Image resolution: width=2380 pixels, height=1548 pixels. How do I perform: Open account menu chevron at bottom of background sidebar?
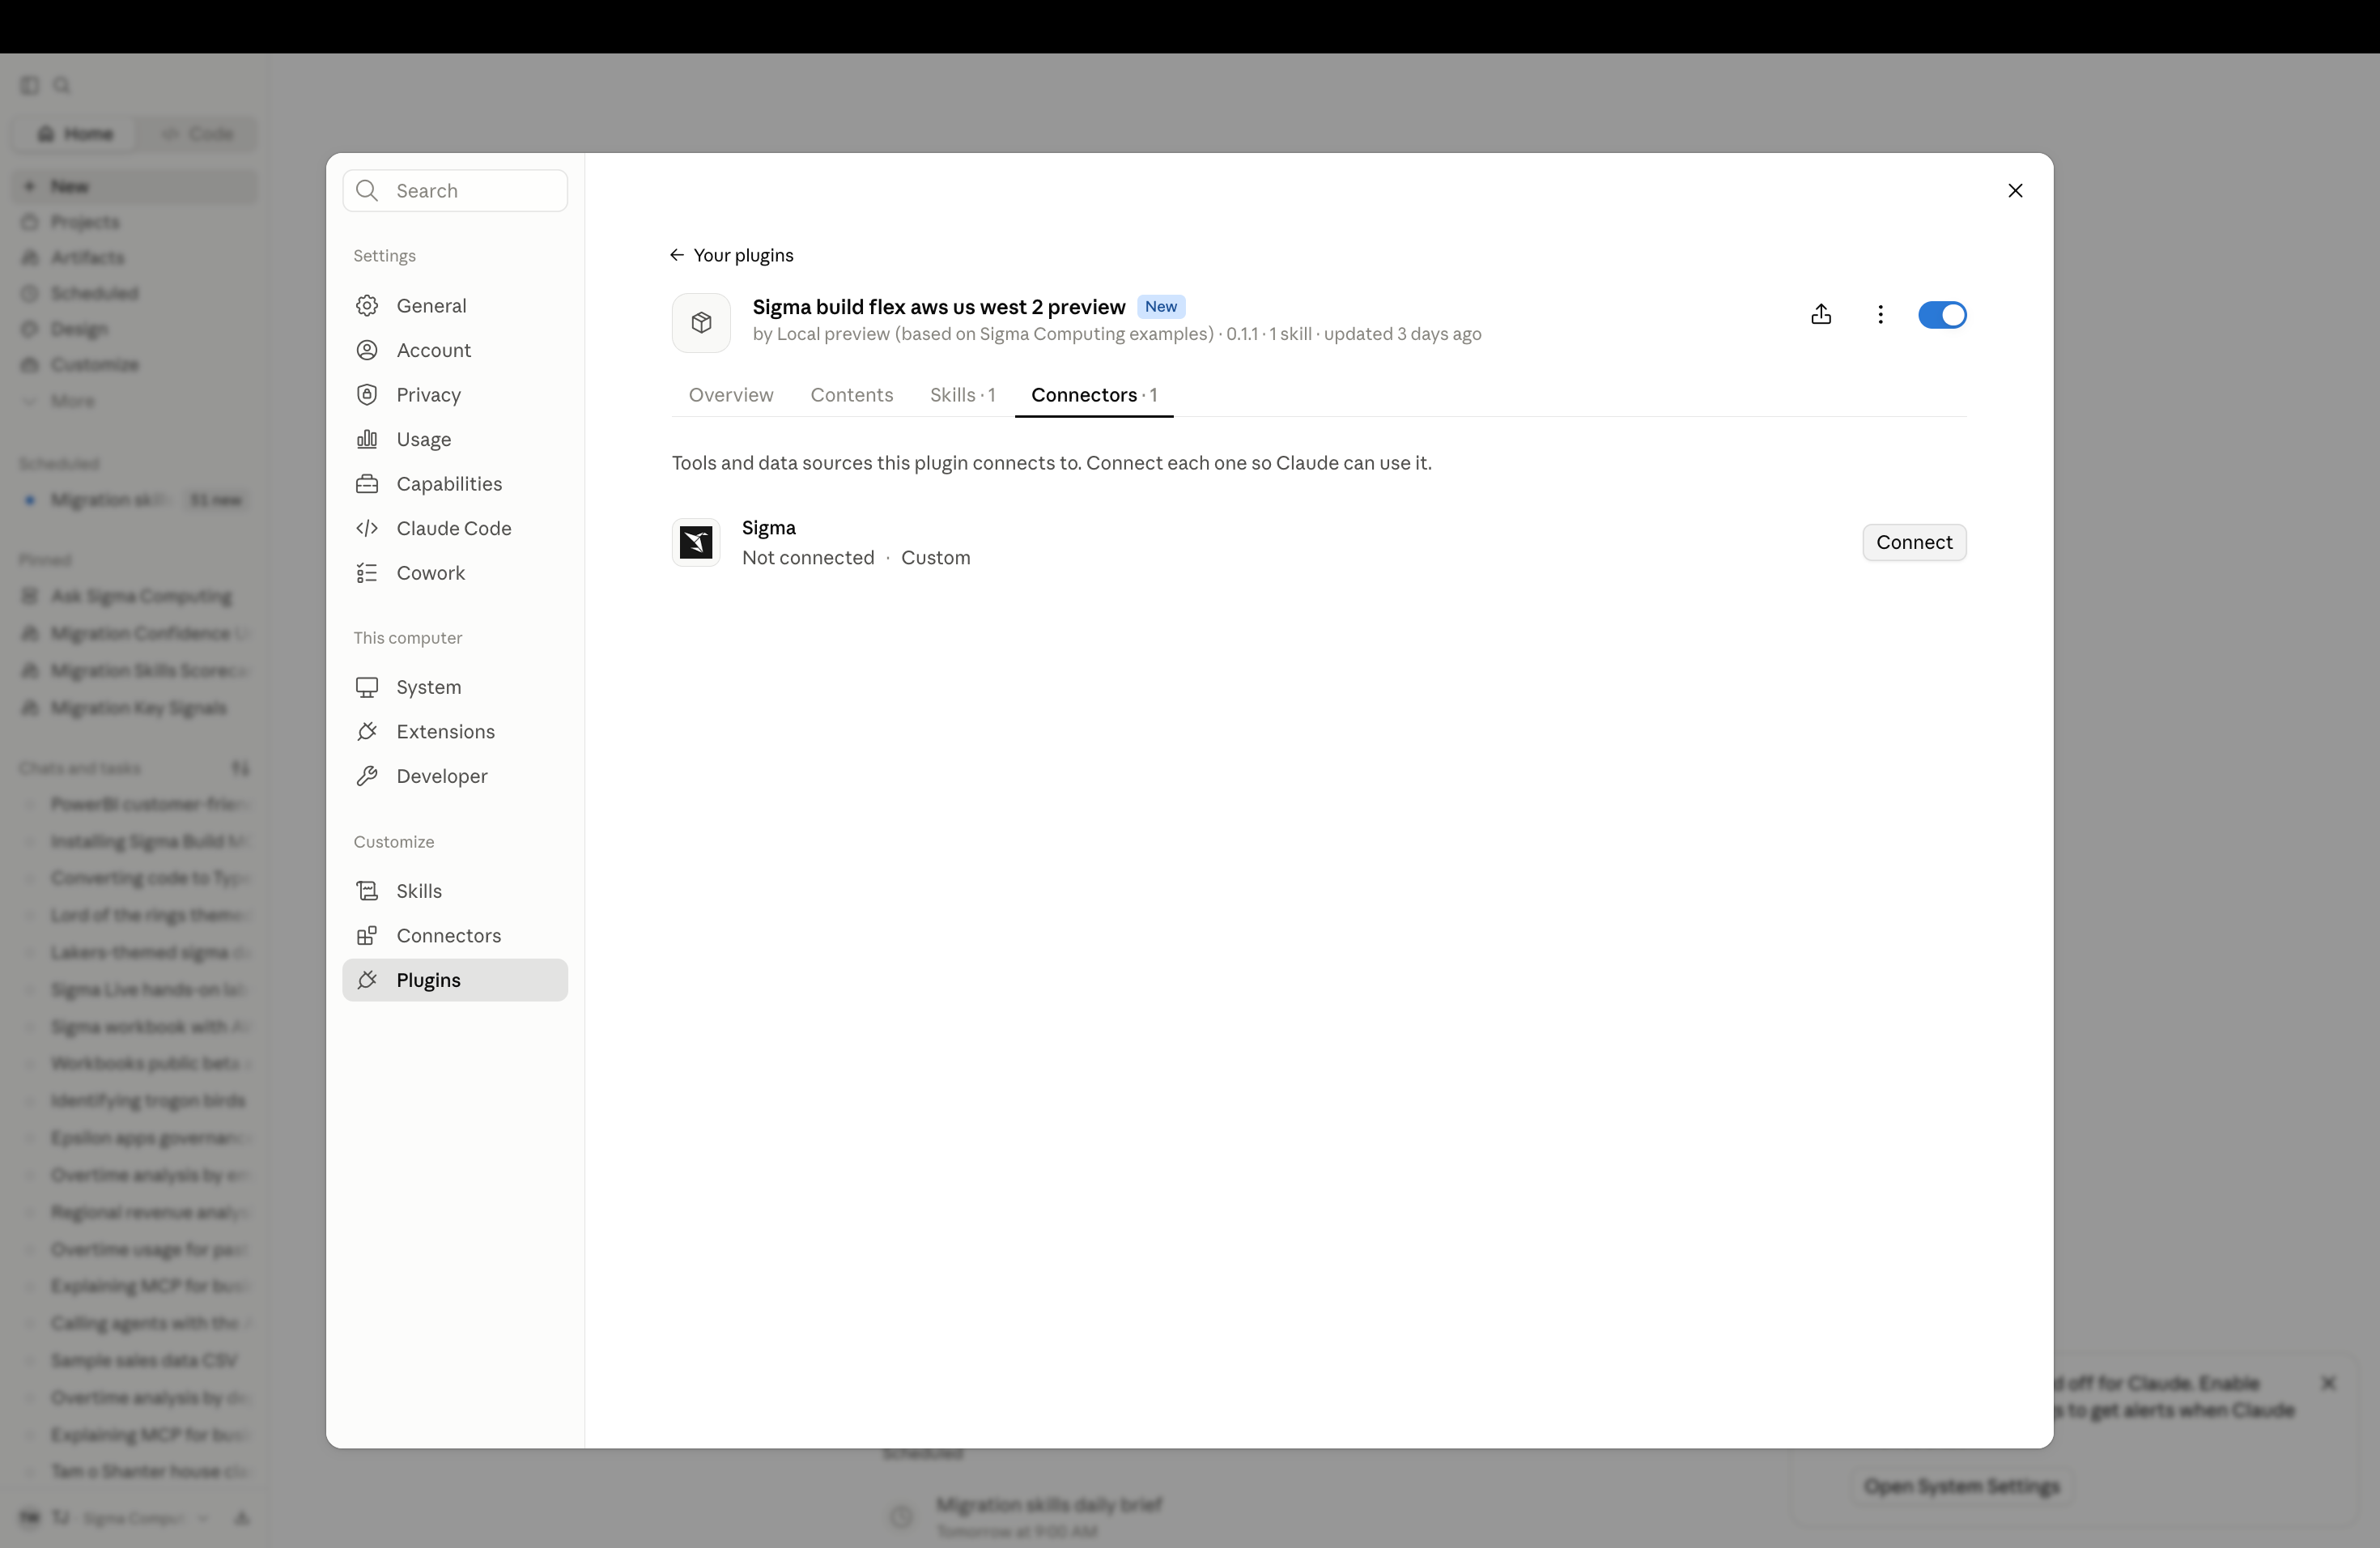coord(204,1518)
